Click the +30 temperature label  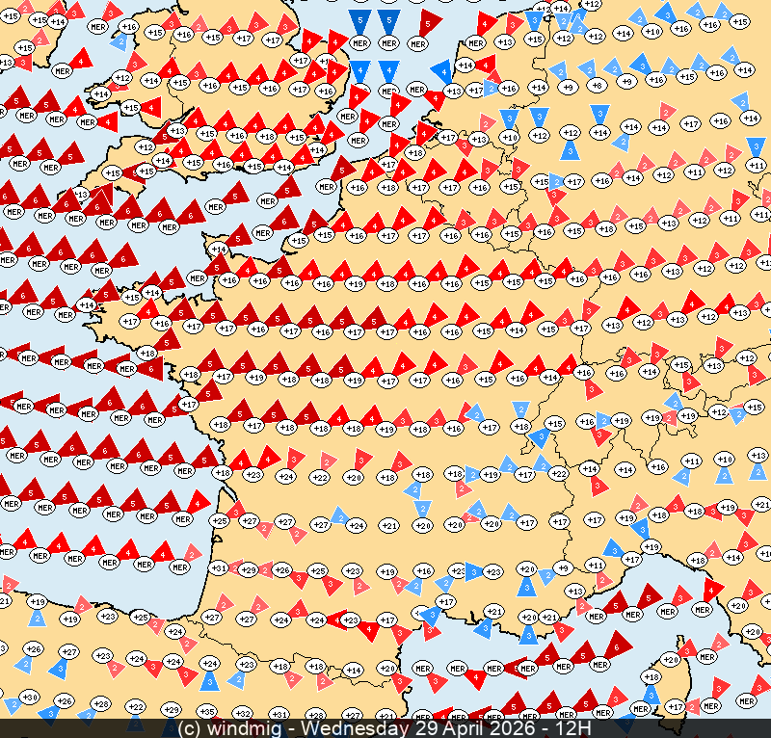click(x=29, y=698)
